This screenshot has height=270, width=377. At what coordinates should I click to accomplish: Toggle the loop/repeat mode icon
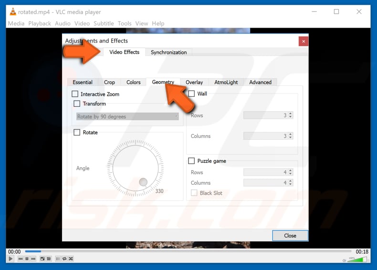coord(64,259)
